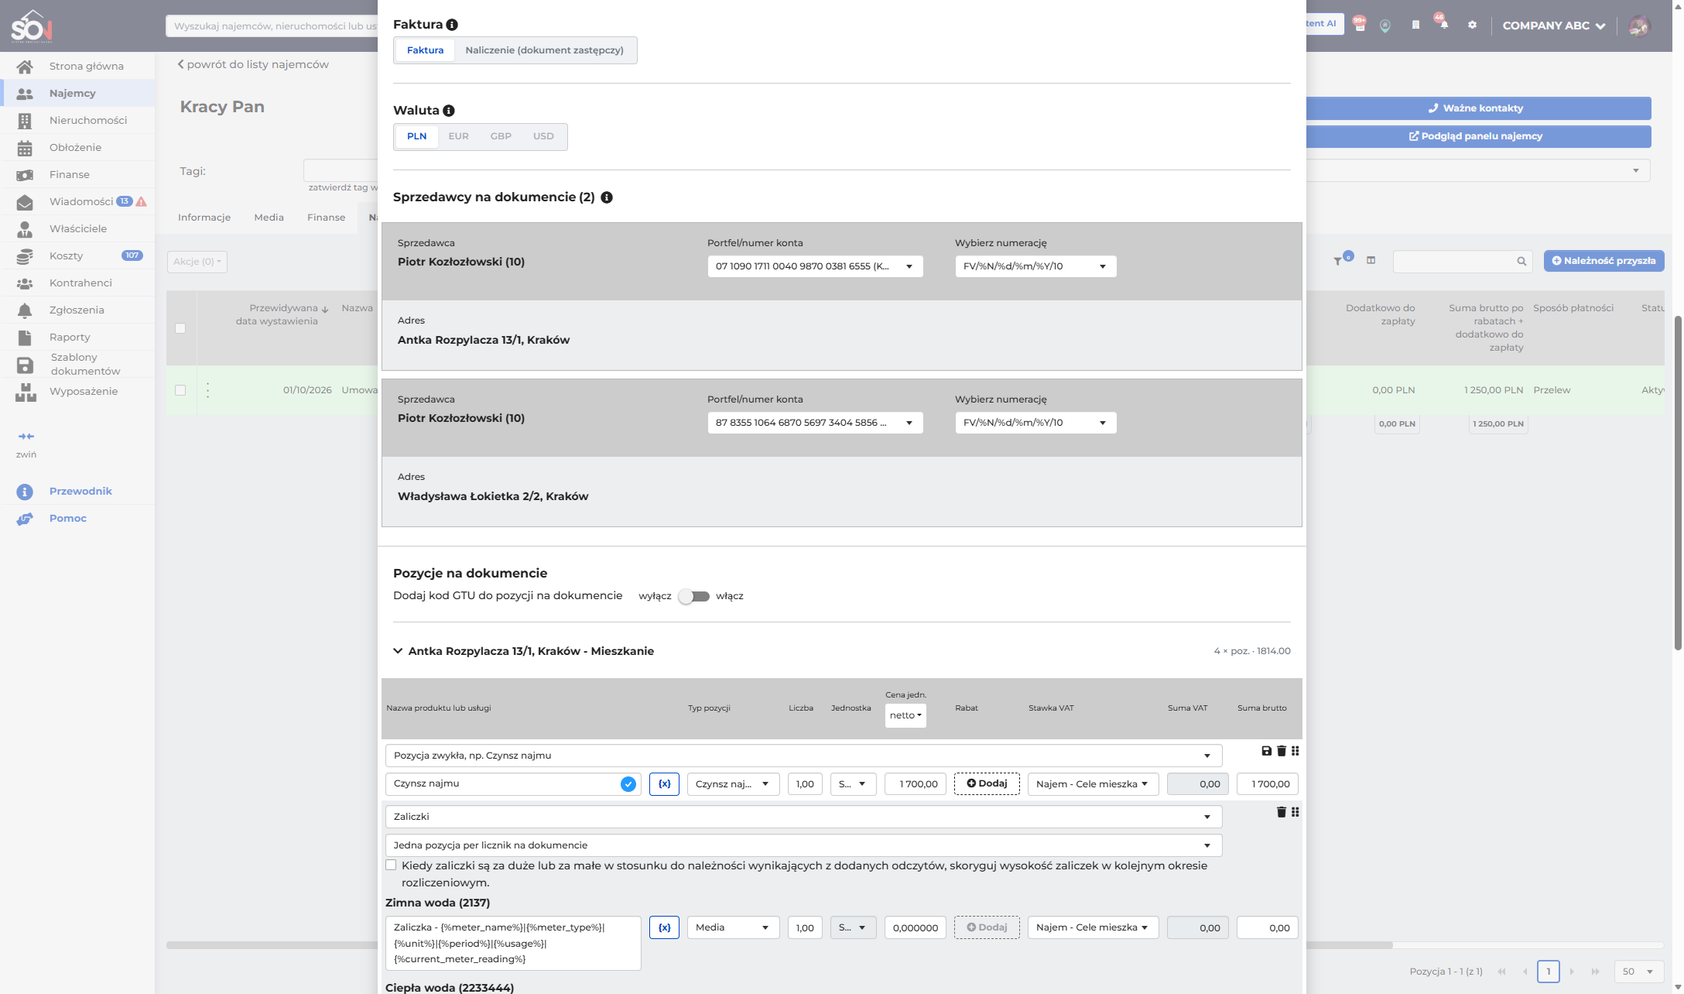Image resolution: width=1684 pixels, height=994 pixels.
Task: Delete the Pozycja zwykła position row
Action: pos(1281,751)
